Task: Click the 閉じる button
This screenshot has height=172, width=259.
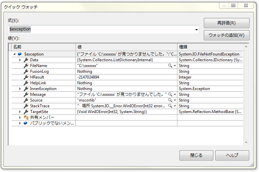Action: pyautogui.click(x=196, y=155)
